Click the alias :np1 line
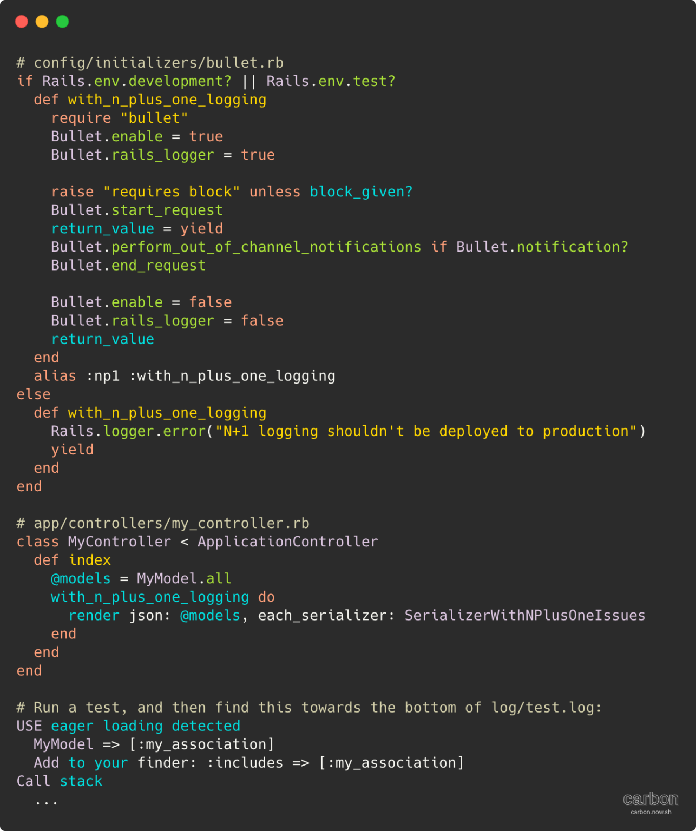Image resolution: width=696 pixels, height=831 pixels. tap(185, 376)
